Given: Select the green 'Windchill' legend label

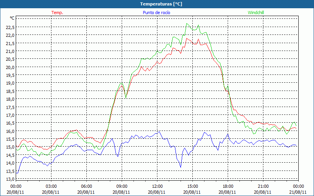Looking at the screenshot, I should 256,13.
